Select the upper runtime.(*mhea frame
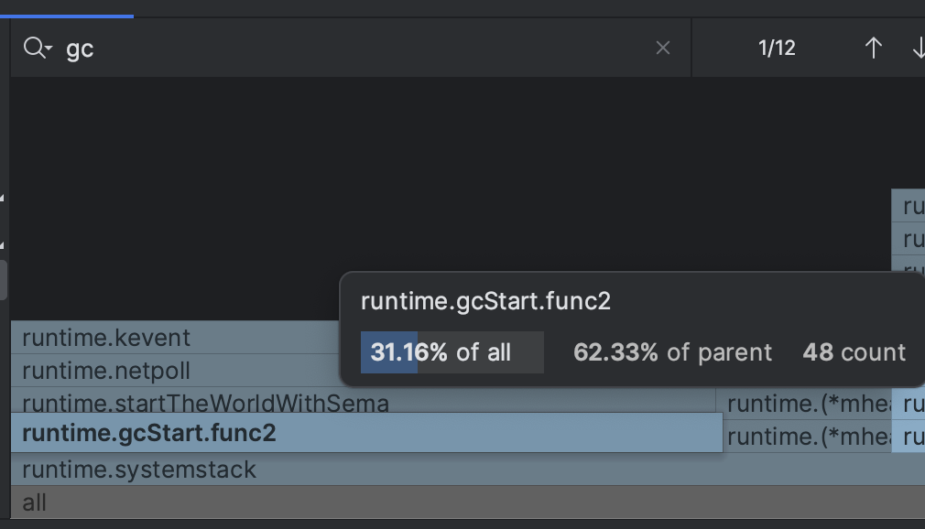925x529 pixels. [x=806, y=403]
